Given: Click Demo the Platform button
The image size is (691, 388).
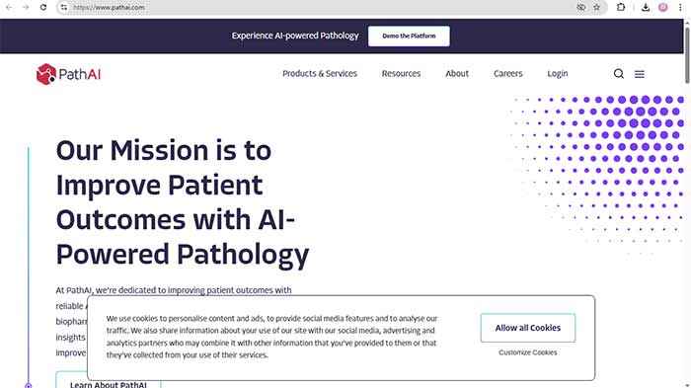Looking at the screenshot, I should [409, 36].
